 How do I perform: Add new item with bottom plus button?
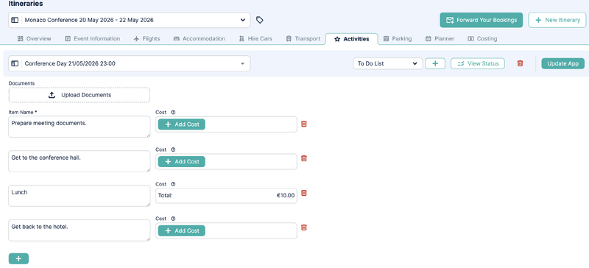pyautogui.click(x=18, y=258)
